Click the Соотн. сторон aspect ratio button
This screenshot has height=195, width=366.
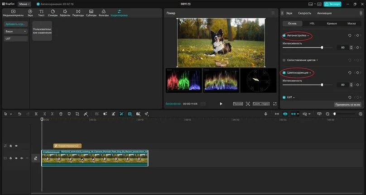261,104
